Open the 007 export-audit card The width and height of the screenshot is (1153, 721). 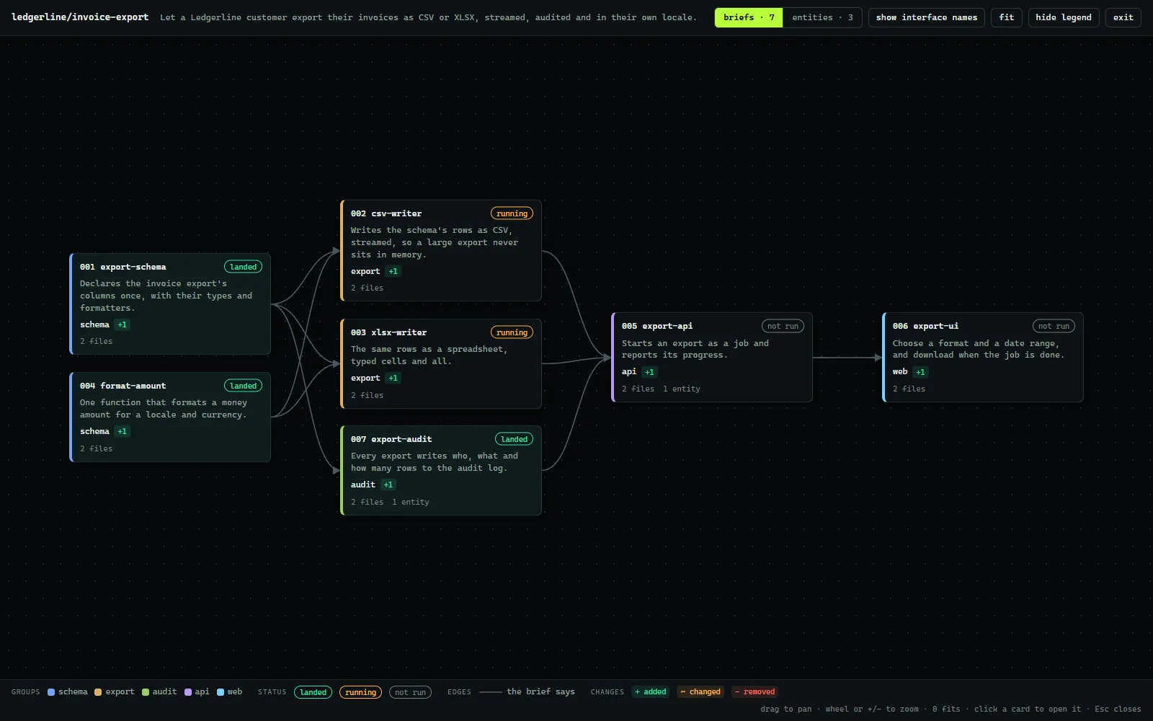pos(441,470)
